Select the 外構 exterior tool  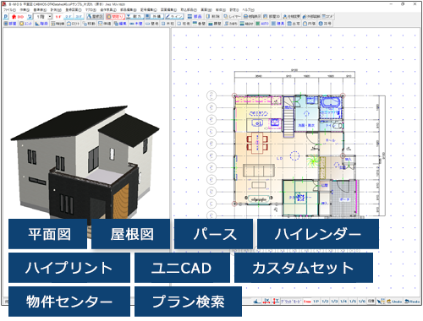coord(155,17)
